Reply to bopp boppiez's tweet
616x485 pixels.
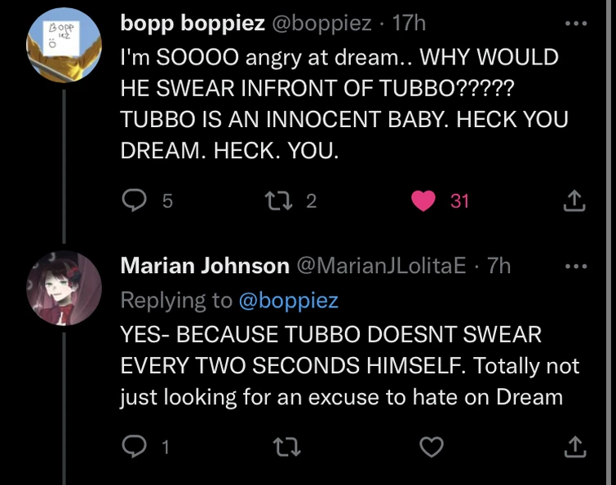click(134, 200)
